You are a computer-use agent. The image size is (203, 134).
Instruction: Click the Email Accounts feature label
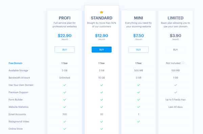(17, 114)
